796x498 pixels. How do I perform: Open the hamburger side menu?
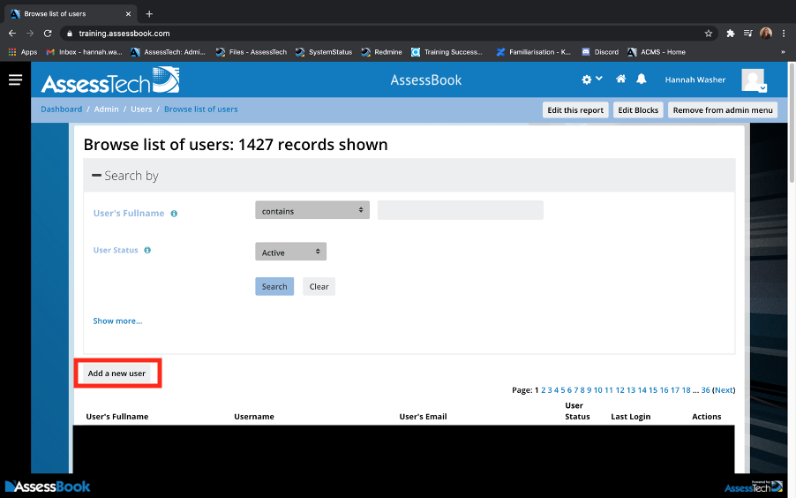(15, 79)
